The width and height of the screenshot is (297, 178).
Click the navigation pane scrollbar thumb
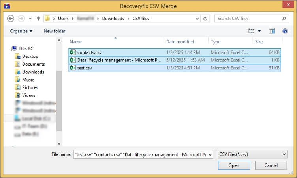pos(59,101)
